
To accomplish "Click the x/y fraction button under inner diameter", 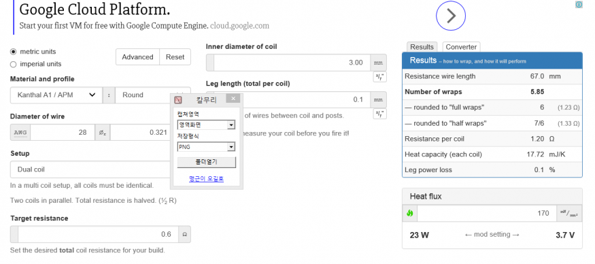I will click(379, 77).
